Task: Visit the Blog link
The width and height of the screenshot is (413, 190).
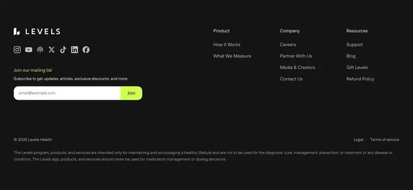Action: (x=351, y=56)
